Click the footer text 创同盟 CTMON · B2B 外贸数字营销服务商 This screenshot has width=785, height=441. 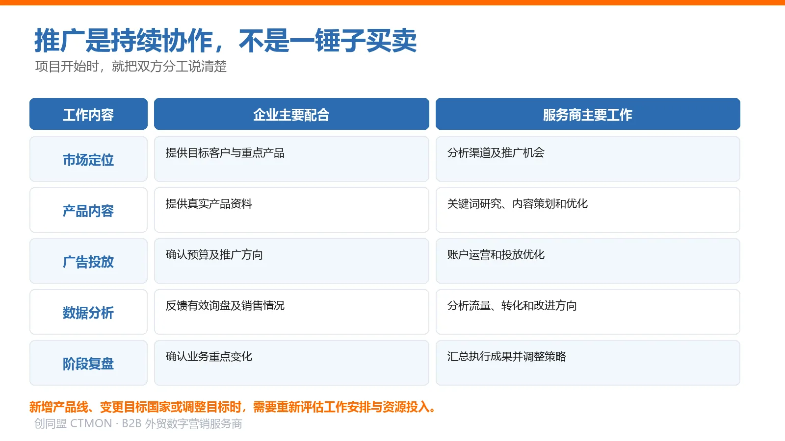(x=138, y=423)
